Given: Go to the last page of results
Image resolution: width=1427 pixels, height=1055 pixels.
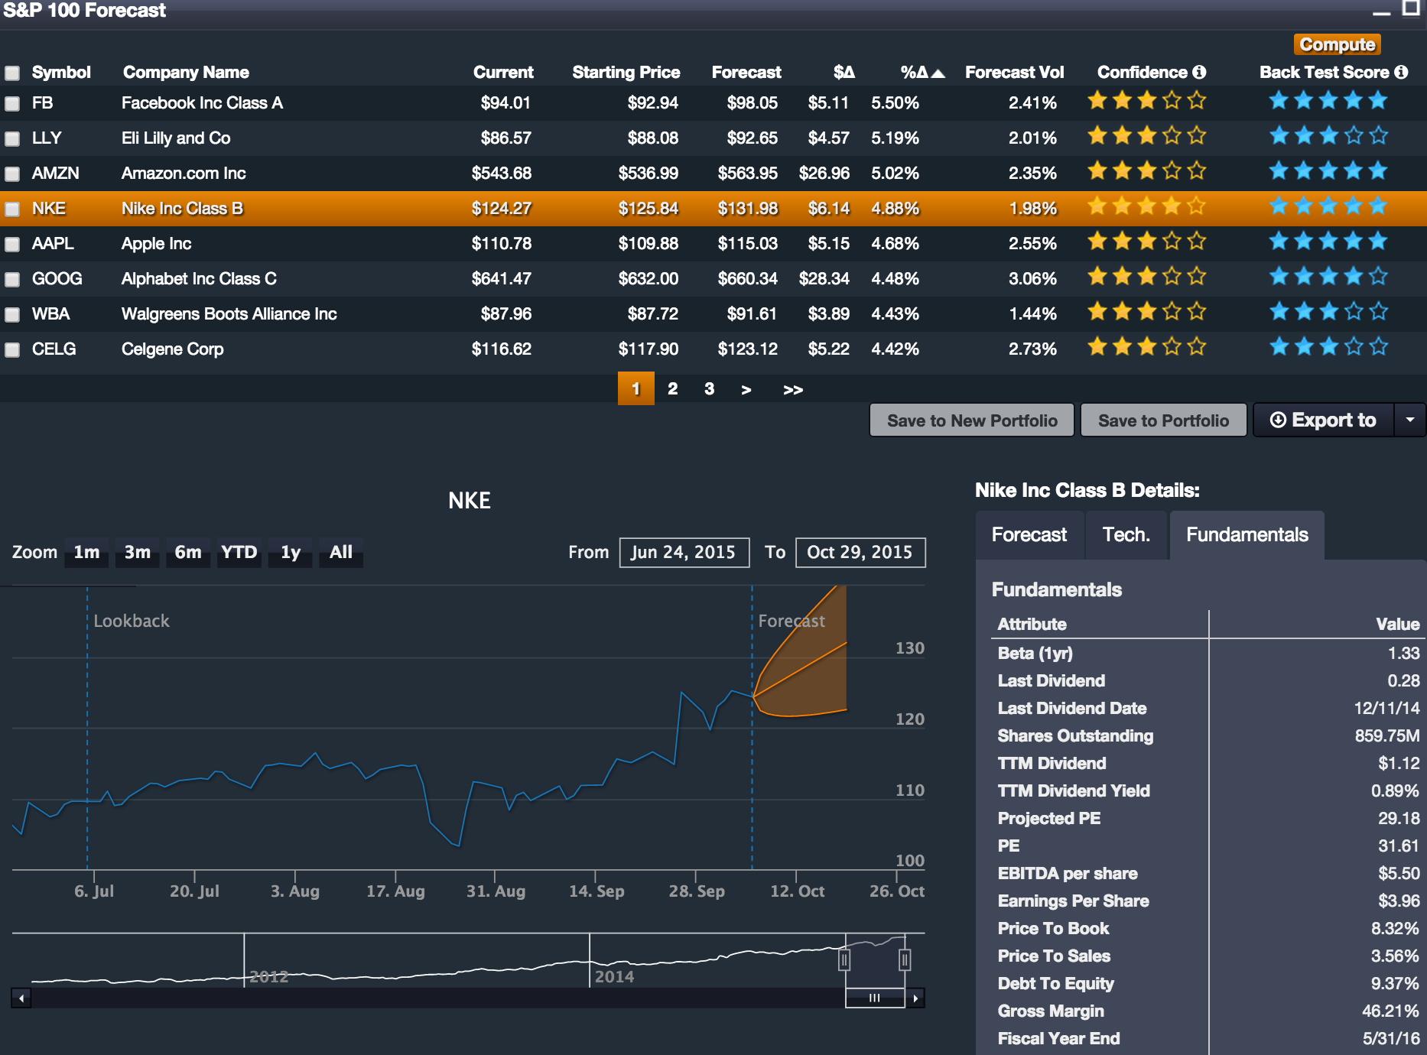Looking at the screenshot, I should (793, 390).
